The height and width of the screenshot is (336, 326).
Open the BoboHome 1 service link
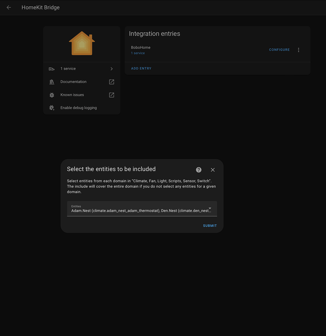click(138, 53)
